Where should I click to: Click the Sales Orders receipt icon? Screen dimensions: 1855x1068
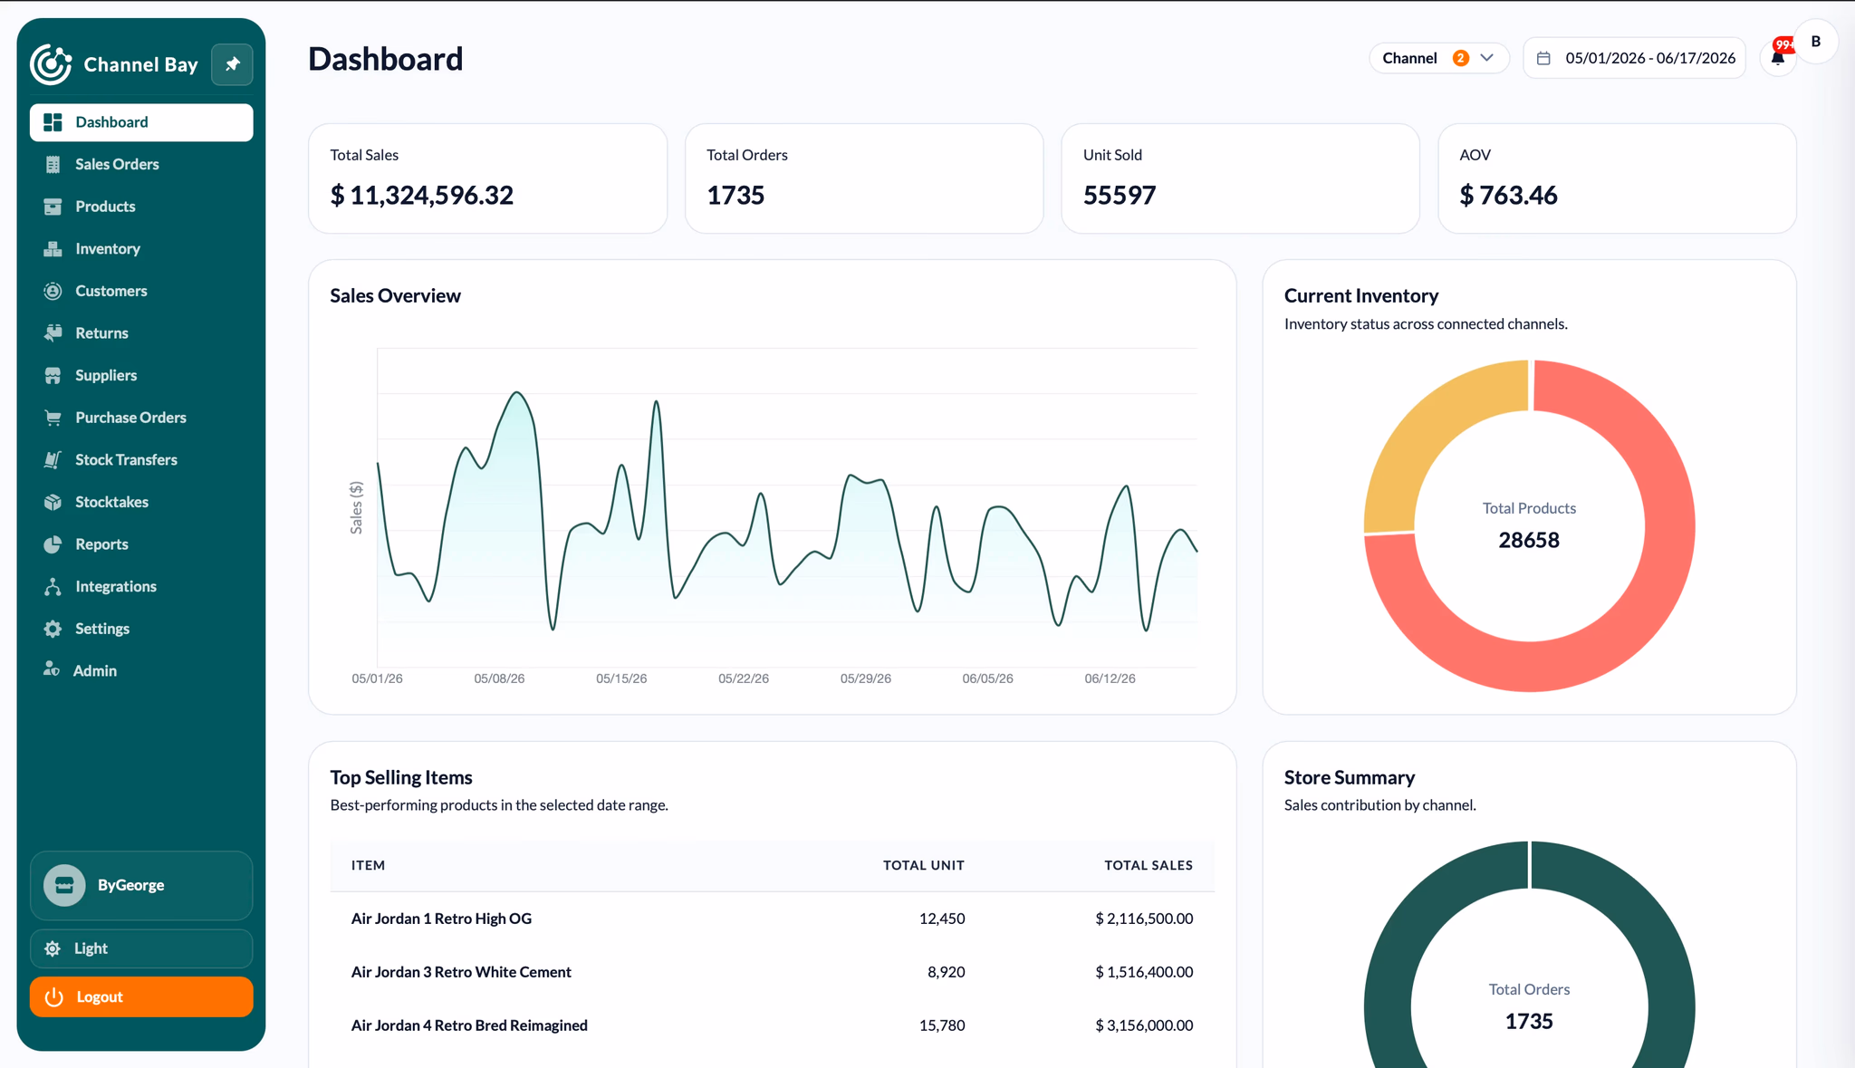[53, 164]
